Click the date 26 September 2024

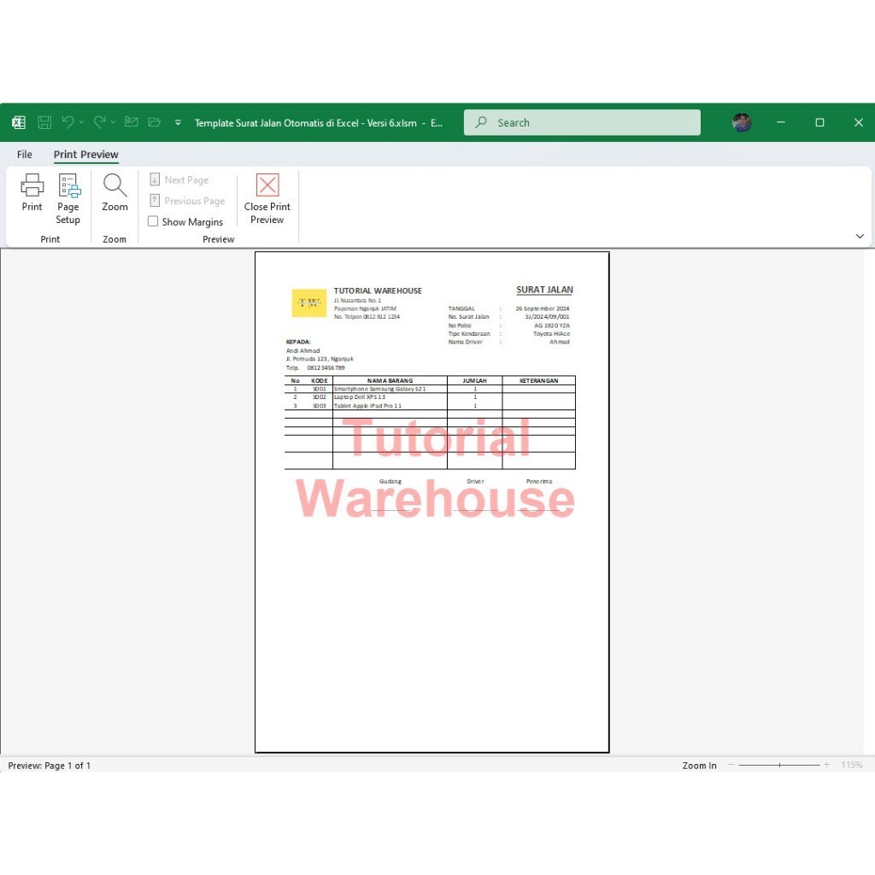543,308
